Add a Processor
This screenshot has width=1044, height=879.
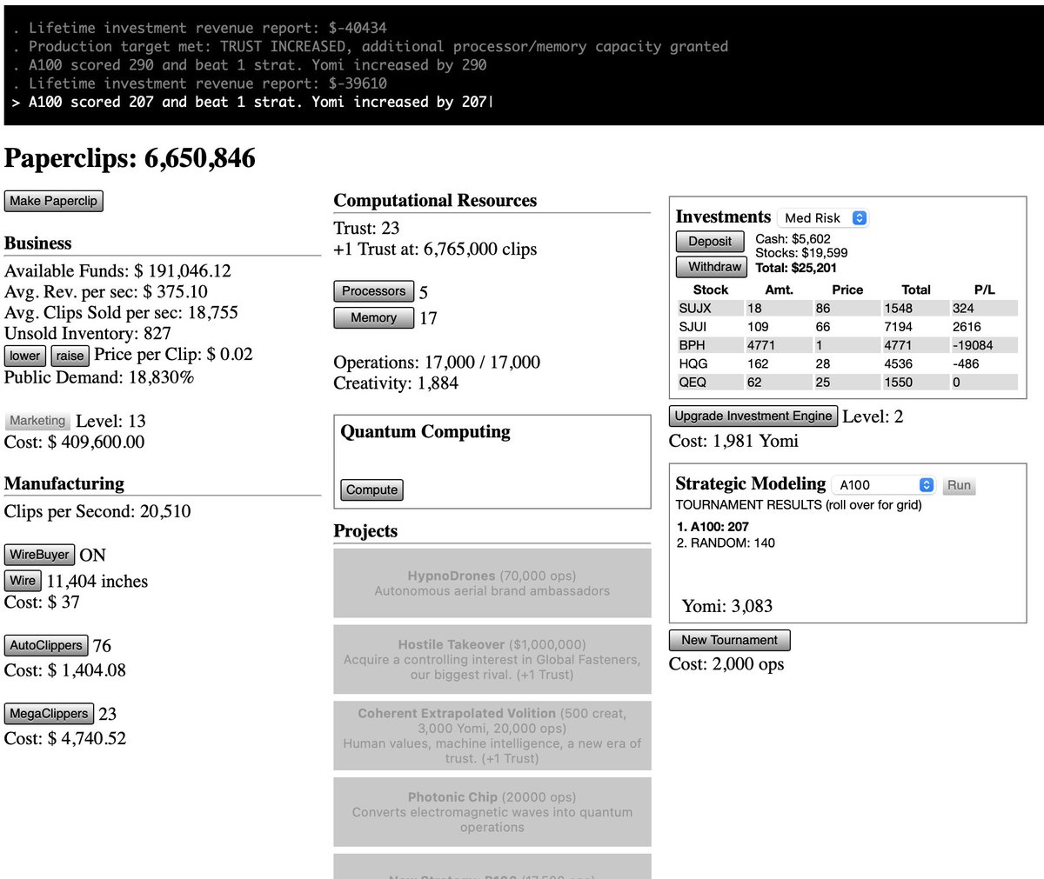tap(373, 291)
